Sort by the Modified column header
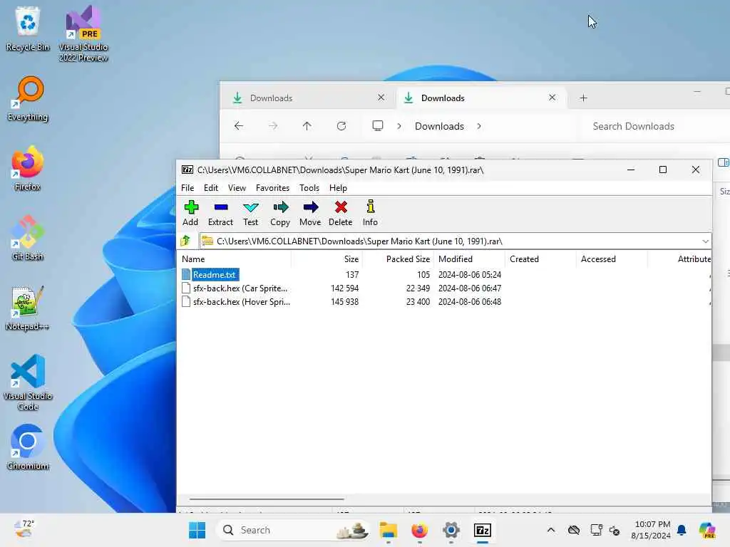 click(x=469, y=259)
